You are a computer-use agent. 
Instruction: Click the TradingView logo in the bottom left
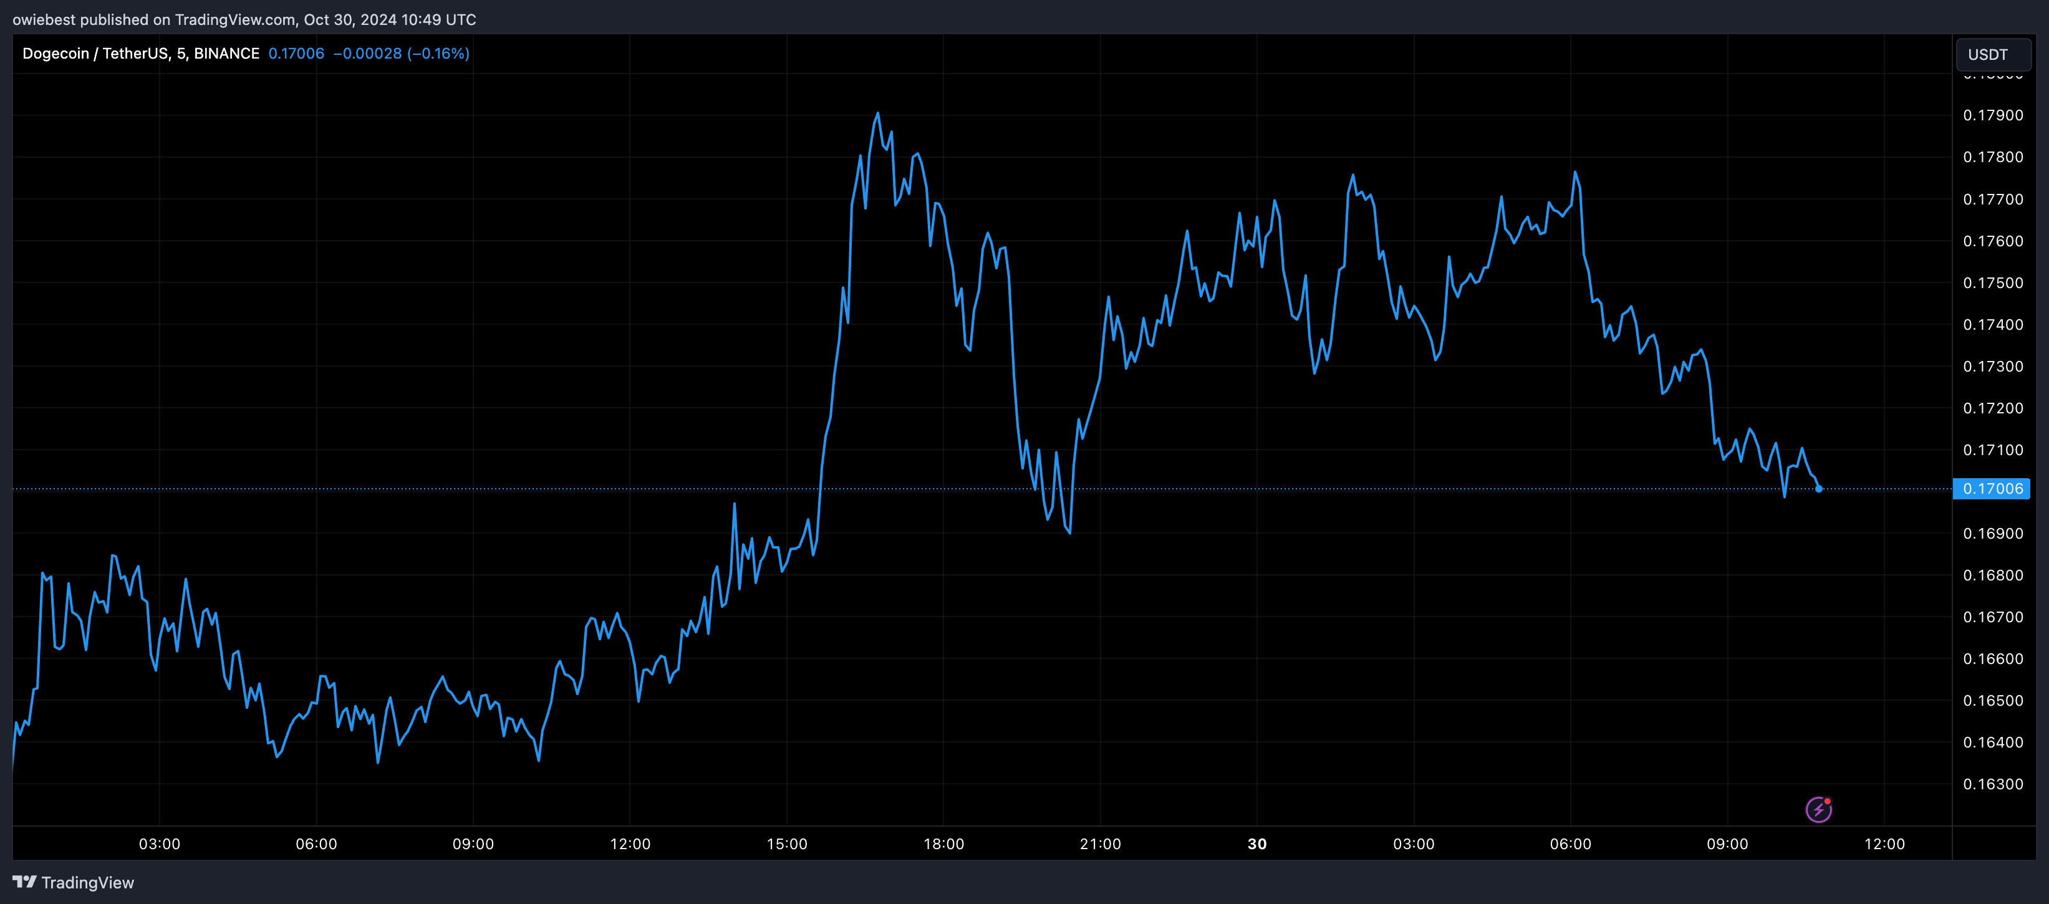26,882
